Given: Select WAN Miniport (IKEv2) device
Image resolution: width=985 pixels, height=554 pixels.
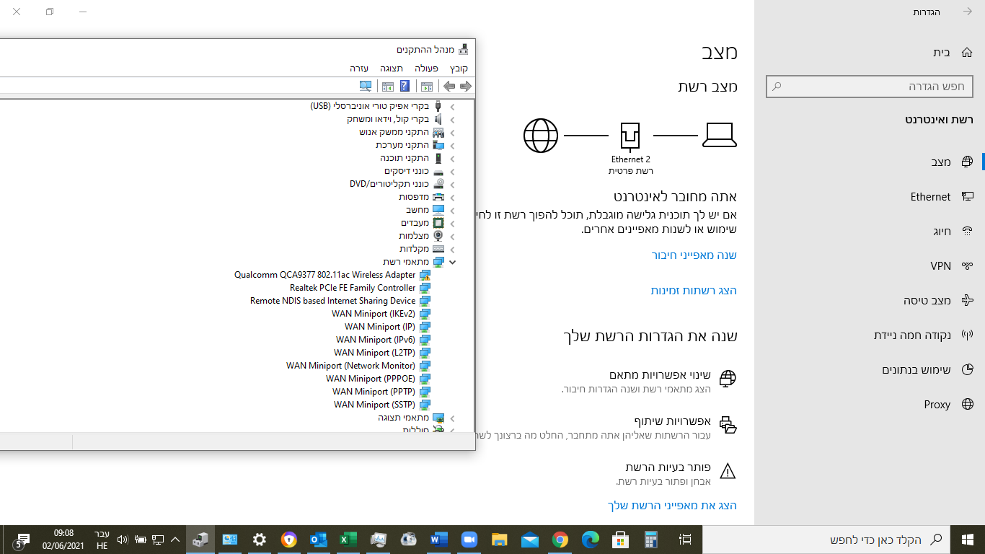Looking at the screenshot, I should [374, 314].
